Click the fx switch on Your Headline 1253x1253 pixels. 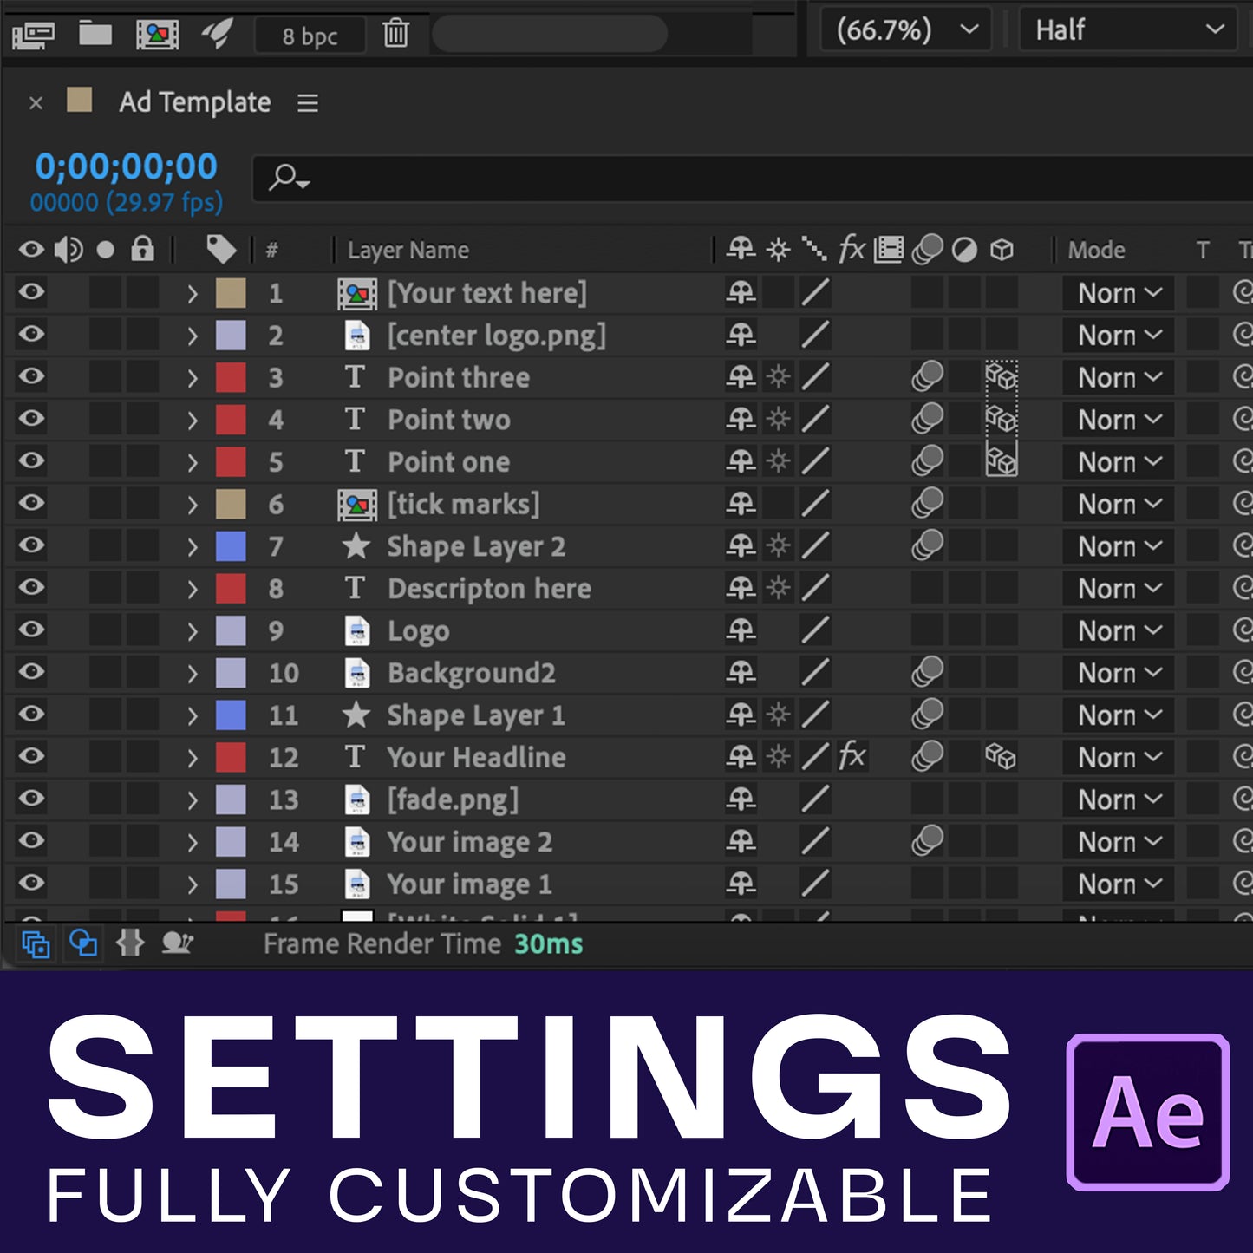(852, 757)
